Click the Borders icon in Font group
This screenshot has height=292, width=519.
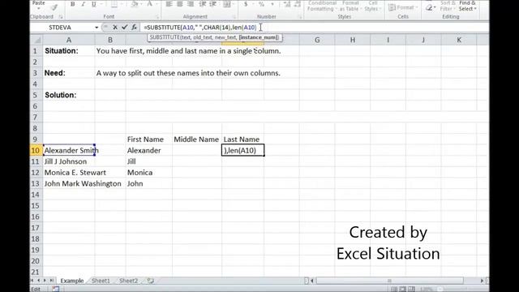pyautogui.click(x=114, y=4)
